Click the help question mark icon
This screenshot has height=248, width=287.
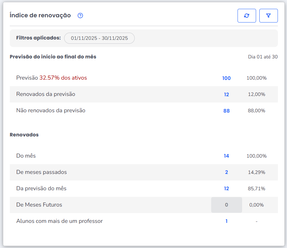[80, 15]
